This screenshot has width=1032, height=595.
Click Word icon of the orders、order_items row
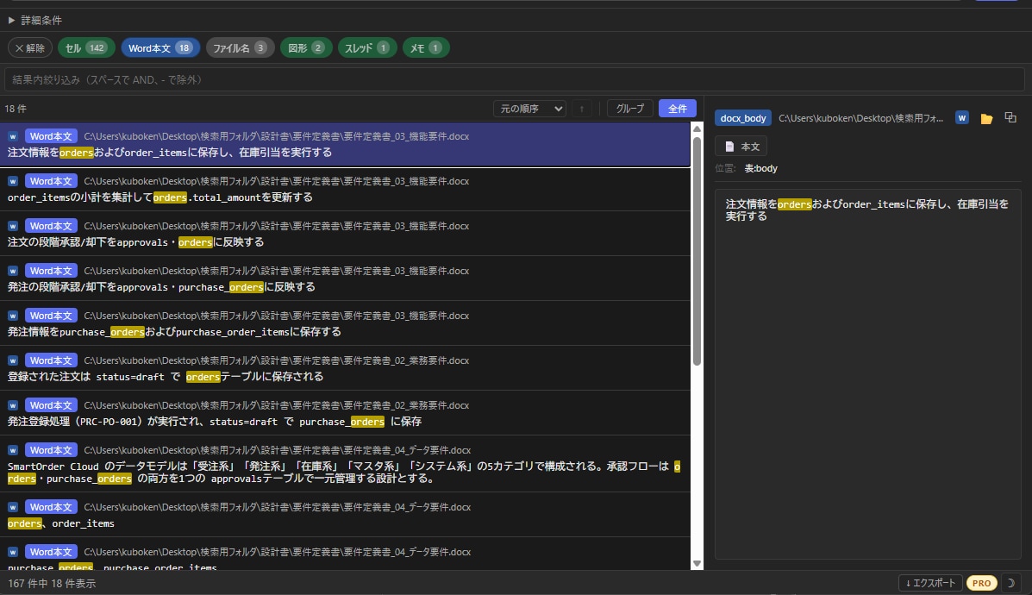pos(13,507)
